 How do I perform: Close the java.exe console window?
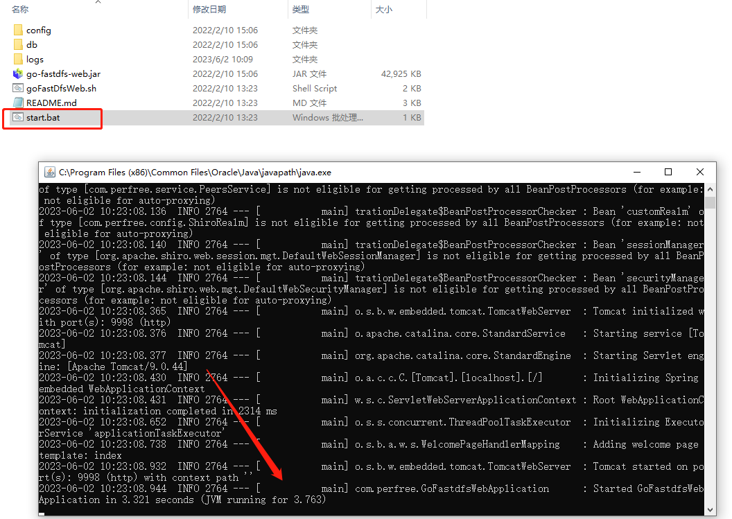coord(700,173)
